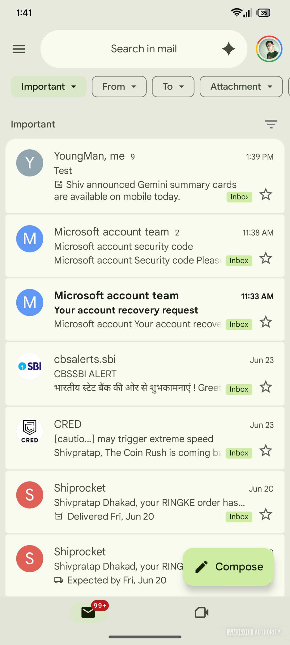Star the CRED Coin Rush email
This screenshot has width=290, height=645.
pos(266,451)
